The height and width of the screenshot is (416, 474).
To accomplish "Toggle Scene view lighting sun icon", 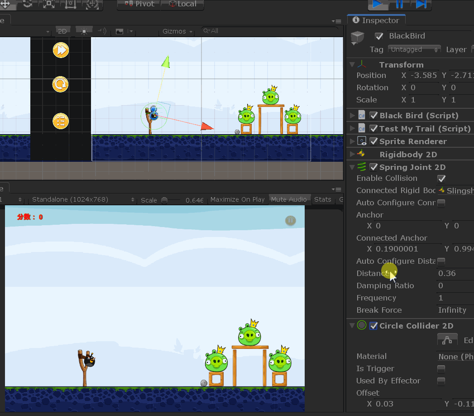I will point(84,31).
